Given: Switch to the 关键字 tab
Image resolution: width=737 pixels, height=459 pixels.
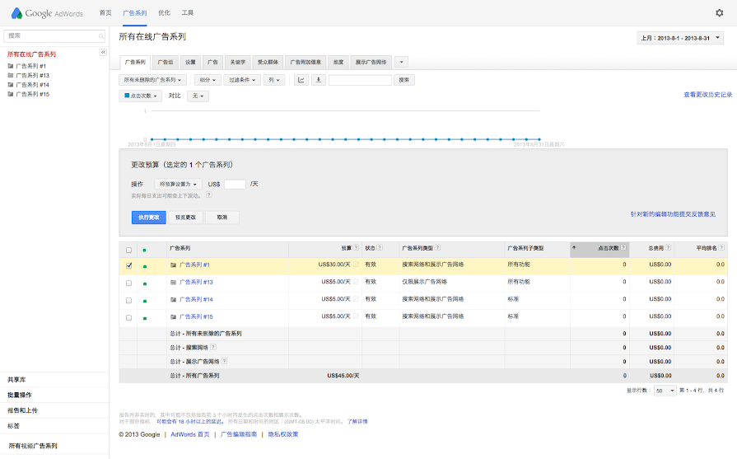Looking at the screenshot, I should [238, 62].
